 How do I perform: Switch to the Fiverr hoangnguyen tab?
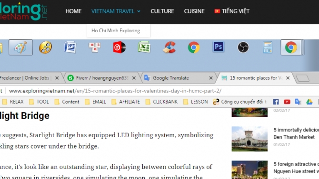102,78
